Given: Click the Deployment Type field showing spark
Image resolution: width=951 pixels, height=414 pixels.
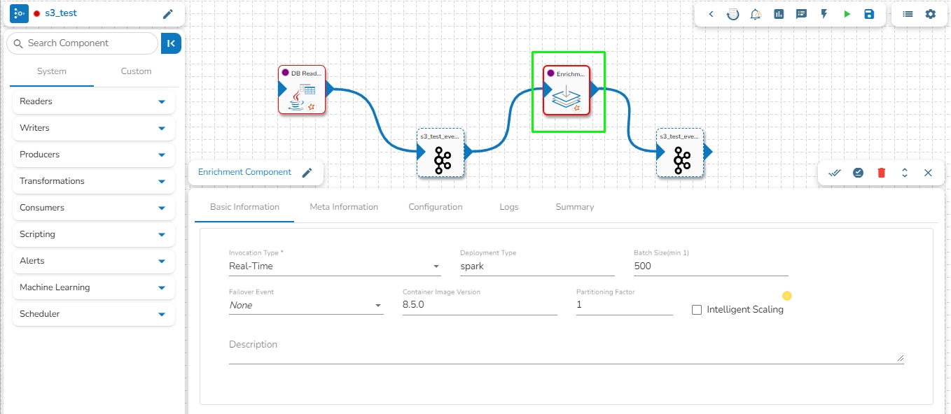Looking at the screenshot, I should pyautogui.click(x=537, y=266).
